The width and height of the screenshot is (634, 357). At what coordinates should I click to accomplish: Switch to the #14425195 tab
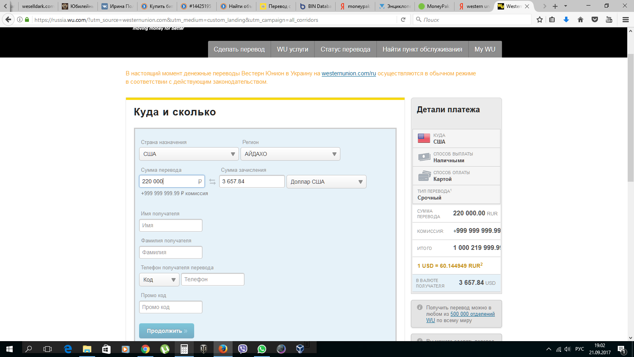click(197, 6)
